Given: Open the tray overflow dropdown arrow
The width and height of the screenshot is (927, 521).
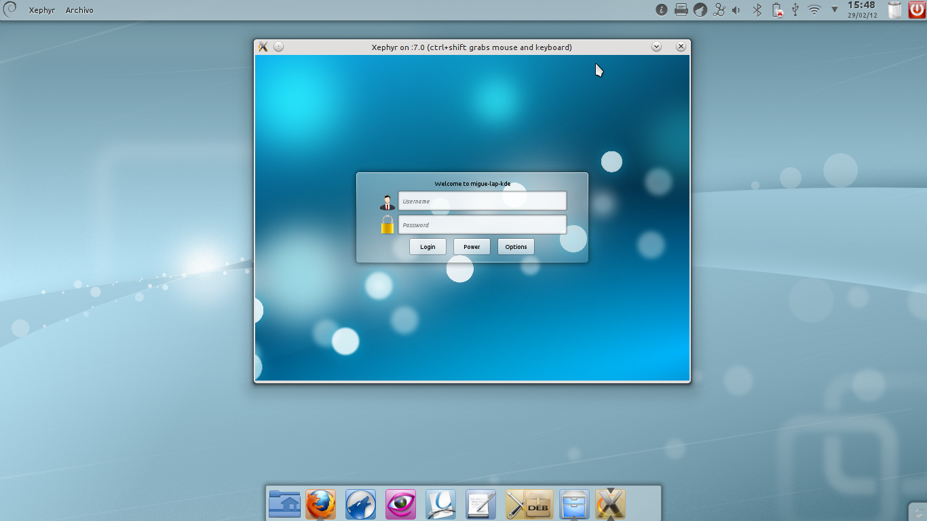Looking at the screenshot, I should (833, 9).
